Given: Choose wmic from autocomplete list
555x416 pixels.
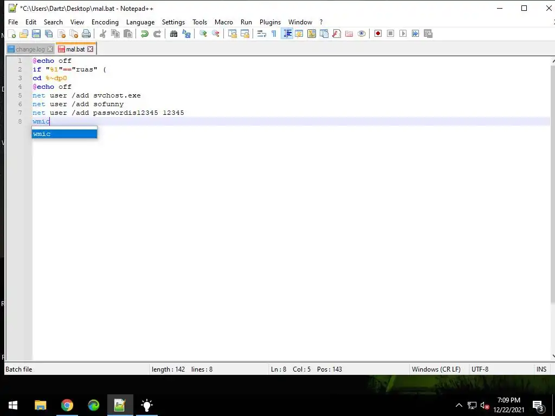Looking at the screenshot, I should 64,134.
